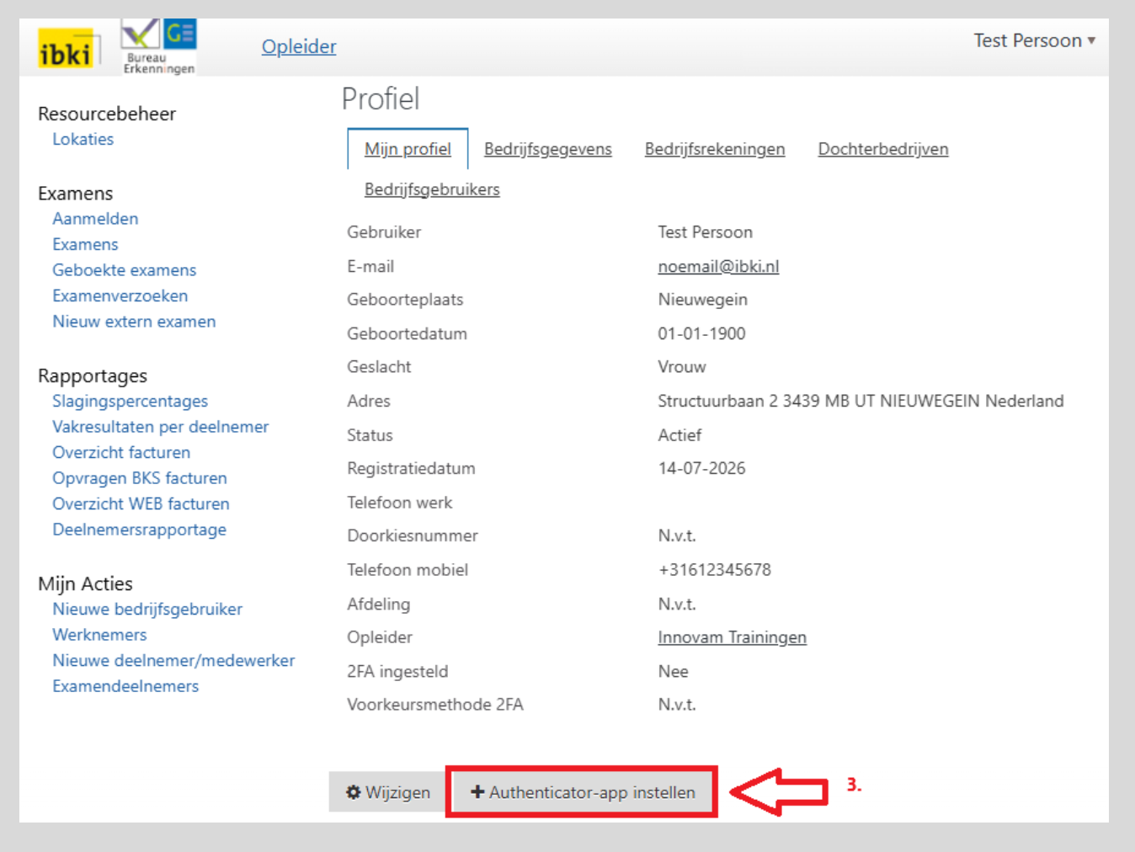The height and width of the screenshot is (852, 1135).
Task: Open Opvragen BKS facturen
Action: (140, 478)
